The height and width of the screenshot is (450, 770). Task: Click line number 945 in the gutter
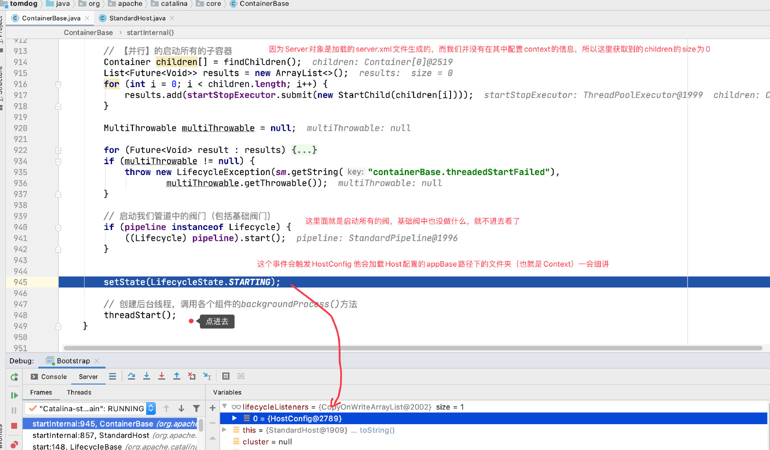20,282
